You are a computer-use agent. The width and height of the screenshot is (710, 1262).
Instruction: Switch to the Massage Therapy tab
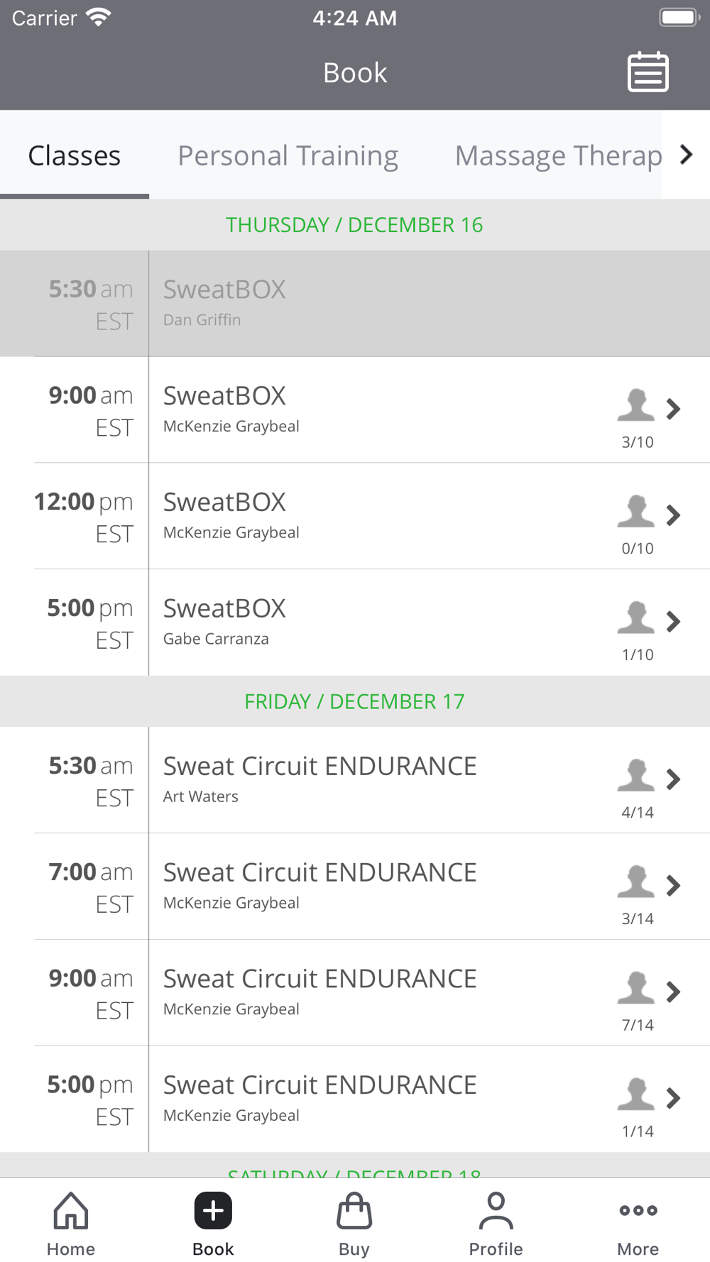(558, 155)
